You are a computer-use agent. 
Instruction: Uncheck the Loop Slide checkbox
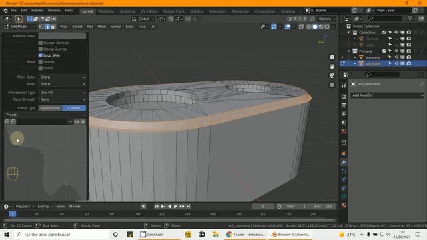41,55
